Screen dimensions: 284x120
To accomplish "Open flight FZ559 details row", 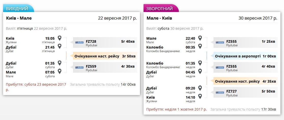I will pos(105,67).
